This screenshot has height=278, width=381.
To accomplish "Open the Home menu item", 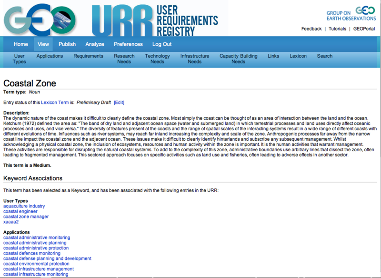I will coord(21,44).
